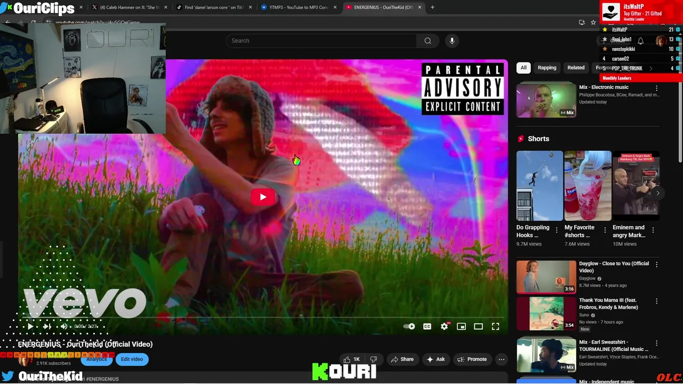Select the Rapping filter chip
The image size is (683, 384).
(547, 68)
